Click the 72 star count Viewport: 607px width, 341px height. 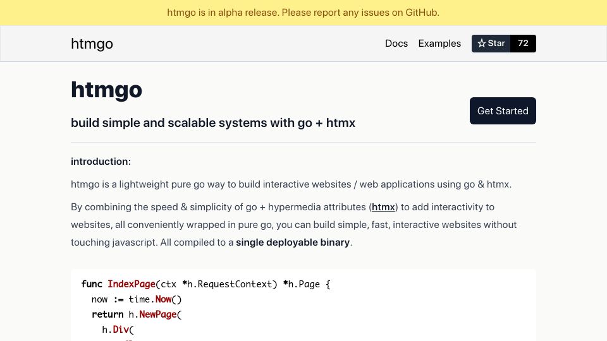click(523, 44)
